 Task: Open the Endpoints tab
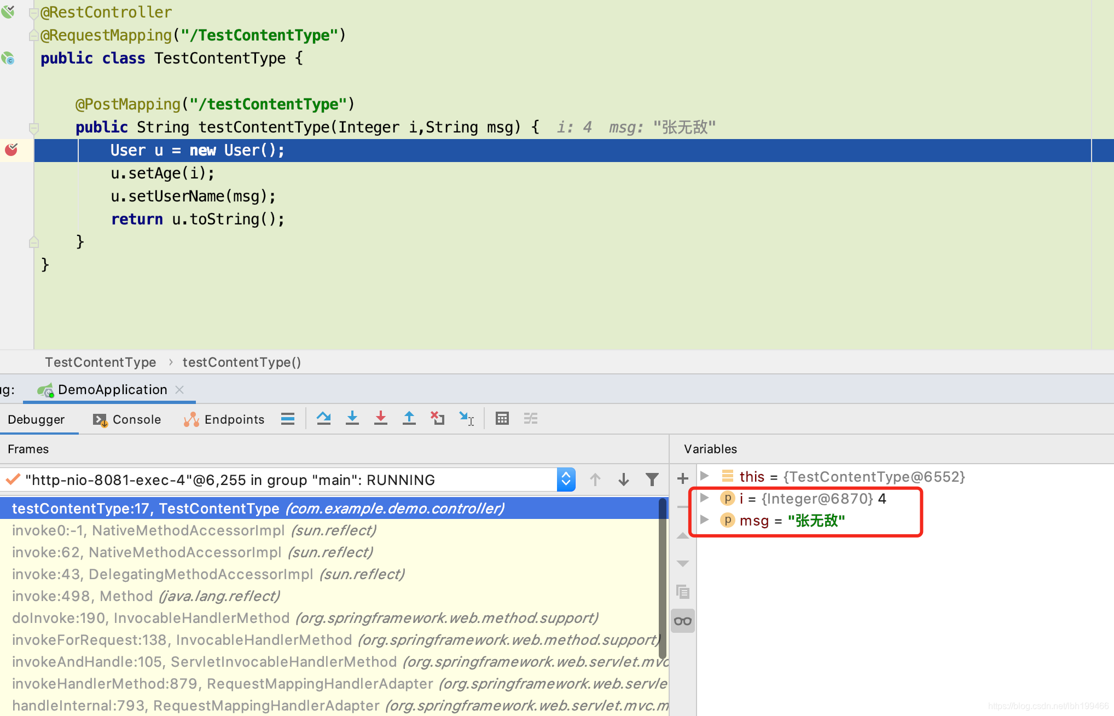tap(224, 419)
